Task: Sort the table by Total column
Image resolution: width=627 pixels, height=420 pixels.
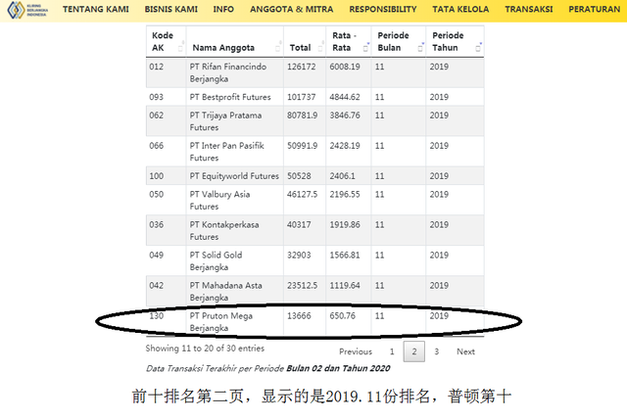Action: click(305, 41)
